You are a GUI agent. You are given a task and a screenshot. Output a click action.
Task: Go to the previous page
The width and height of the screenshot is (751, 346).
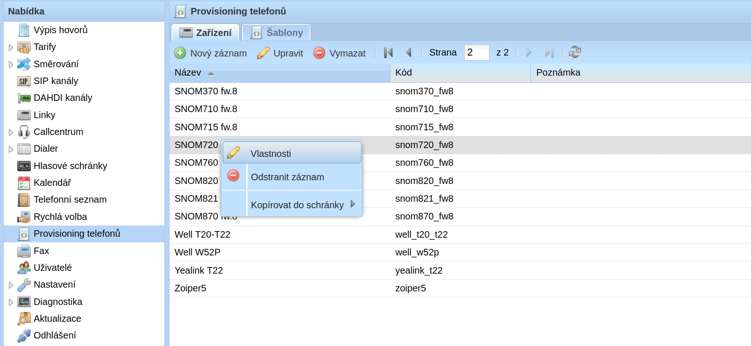(x=409, y=53)
